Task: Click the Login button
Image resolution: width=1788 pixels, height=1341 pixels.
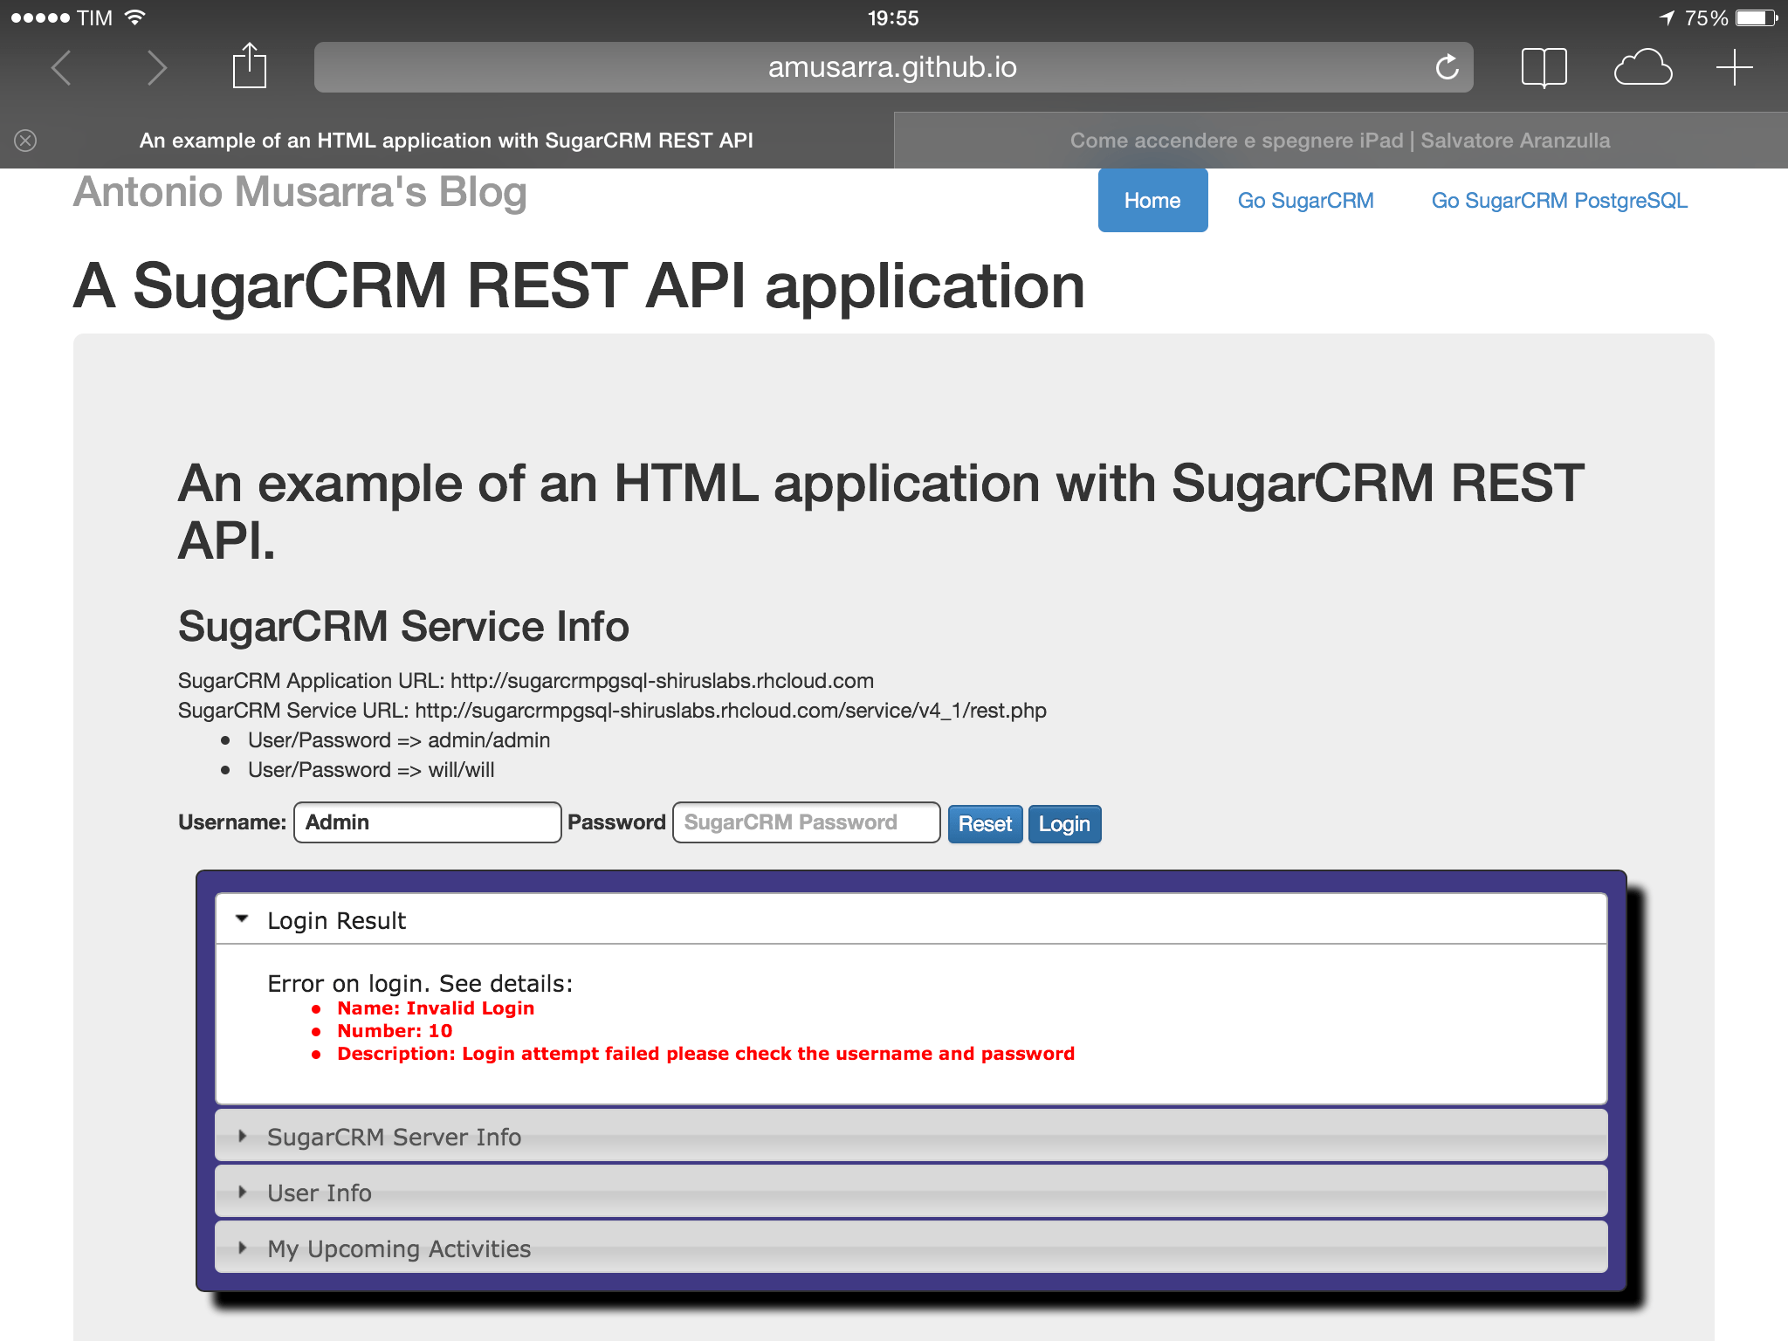Action: coord(1064,824)
